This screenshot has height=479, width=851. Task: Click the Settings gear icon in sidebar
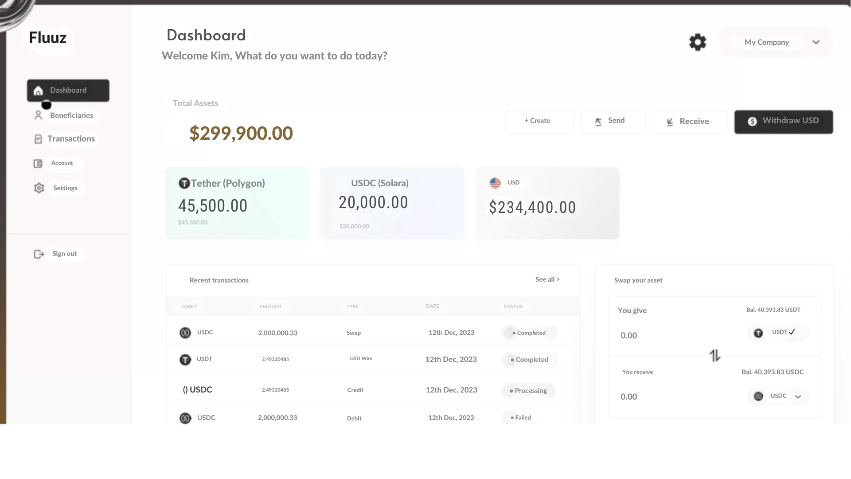39,188
